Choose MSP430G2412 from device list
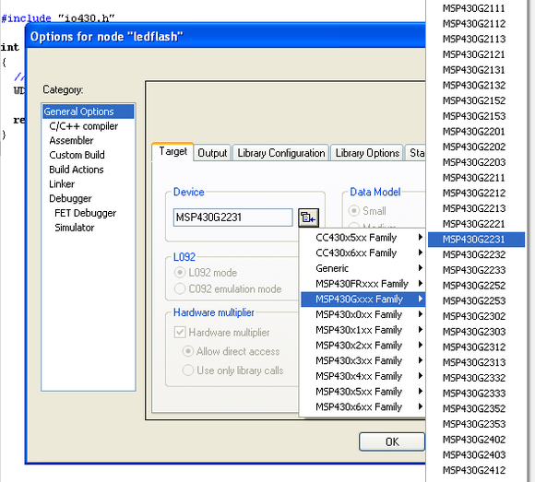Image resolution: width=535 pixels, height=482 pixels. (x=476, y=470)
